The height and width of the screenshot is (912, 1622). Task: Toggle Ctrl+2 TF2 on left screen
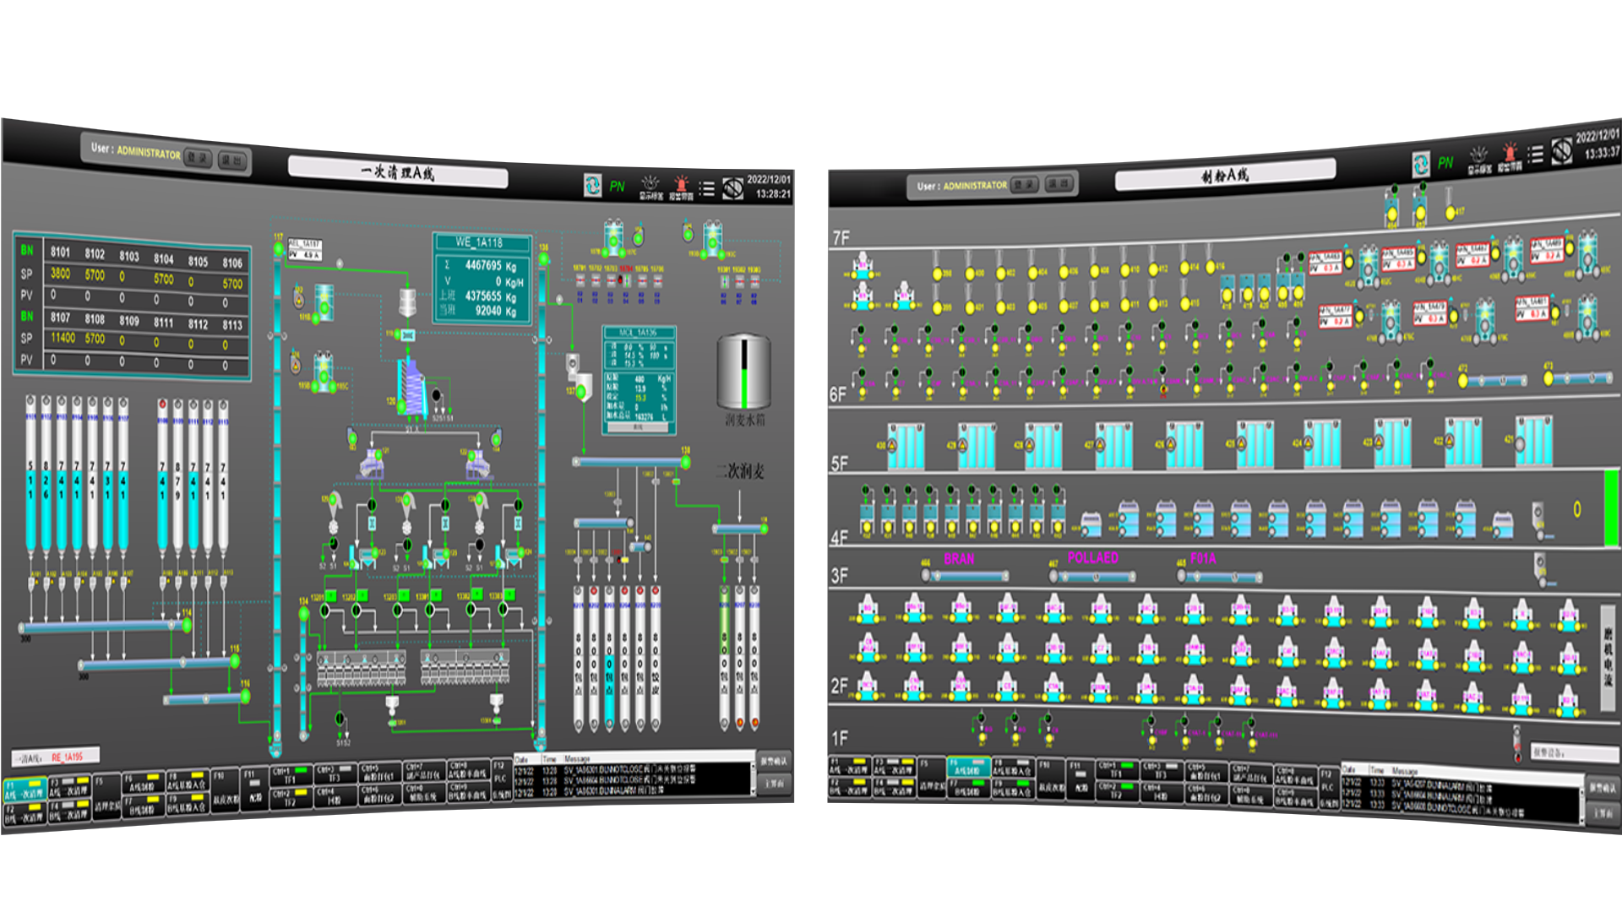pyautogui.click(x=290, y=798)
